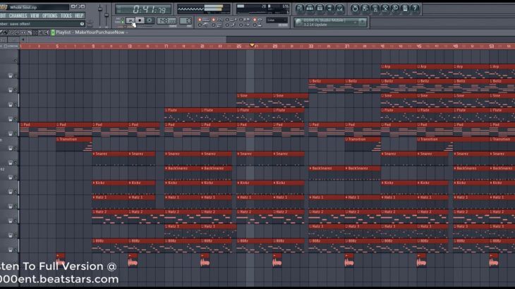This screenshot has width=515, height=289.
Task: Adjust the master pitch slider
Action: tap(107, 15)
